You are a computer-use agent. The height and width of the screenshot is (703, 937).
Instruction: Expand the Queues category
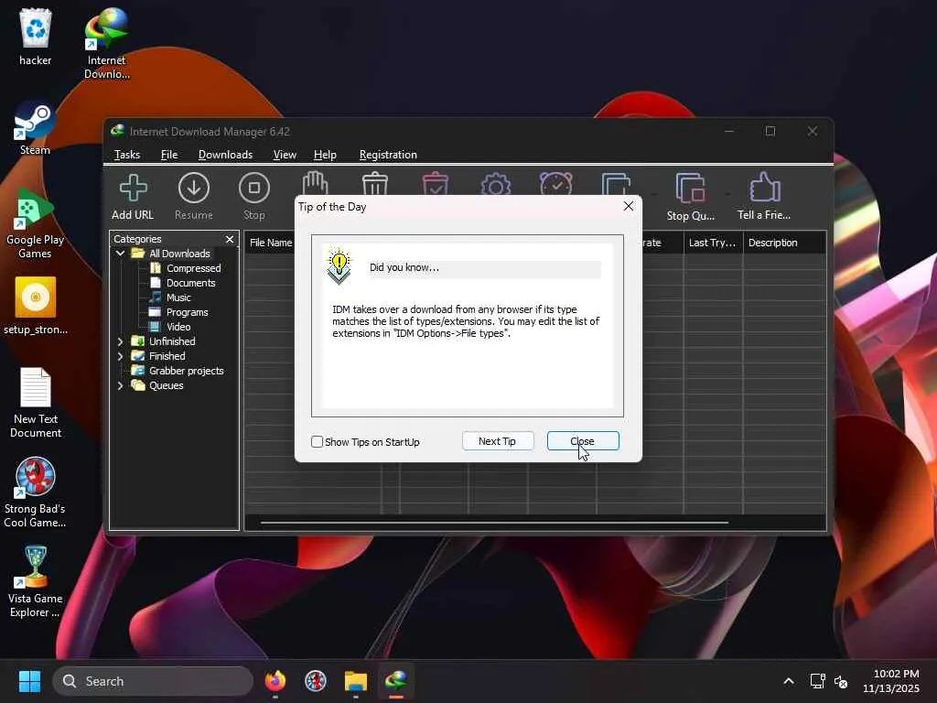click(x=120, y=385)
